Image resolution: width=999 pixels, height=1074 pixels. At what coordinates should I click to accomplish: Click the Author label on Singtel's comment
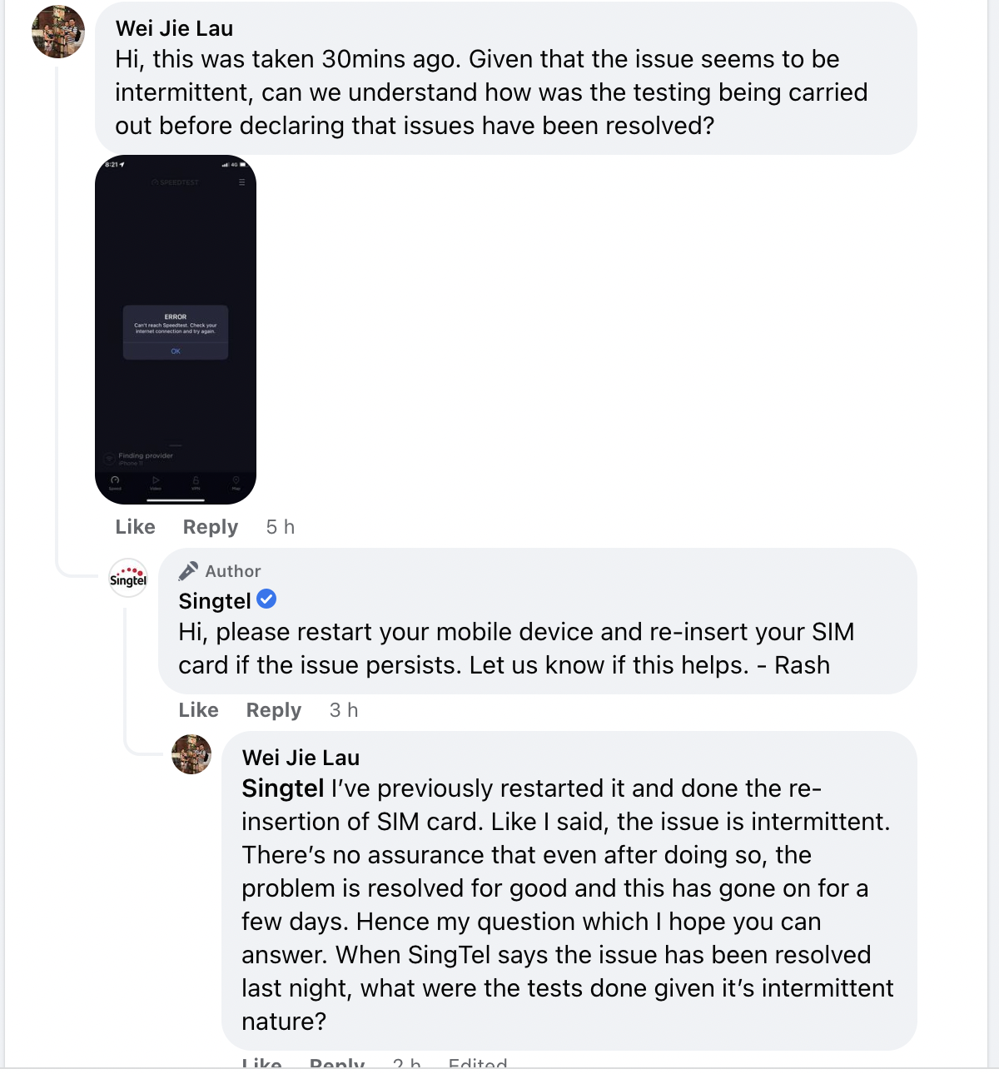coord(233,571)
